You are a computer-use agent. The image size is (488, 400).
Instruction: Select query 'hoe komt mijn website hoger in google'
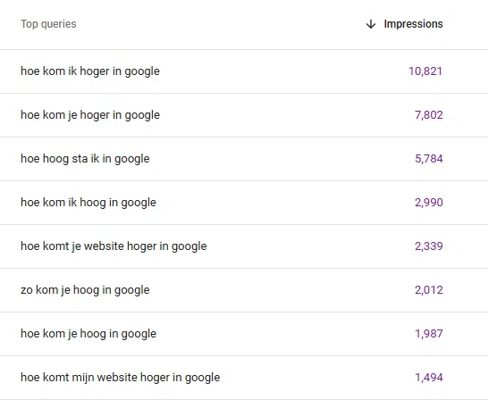[x=120, y=378]
